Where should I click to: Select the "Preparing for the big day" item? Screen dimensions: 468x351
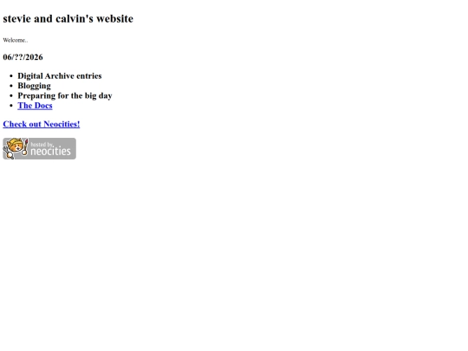pyautogui.click(x=65, y=96)
